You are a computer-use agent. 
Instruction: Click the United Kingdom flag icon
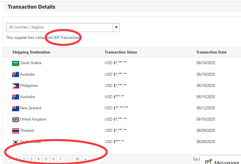(15, 119)
